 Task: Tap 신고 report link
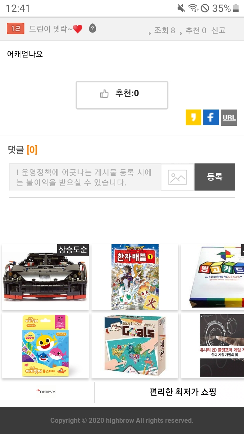[x=219, y=30]
